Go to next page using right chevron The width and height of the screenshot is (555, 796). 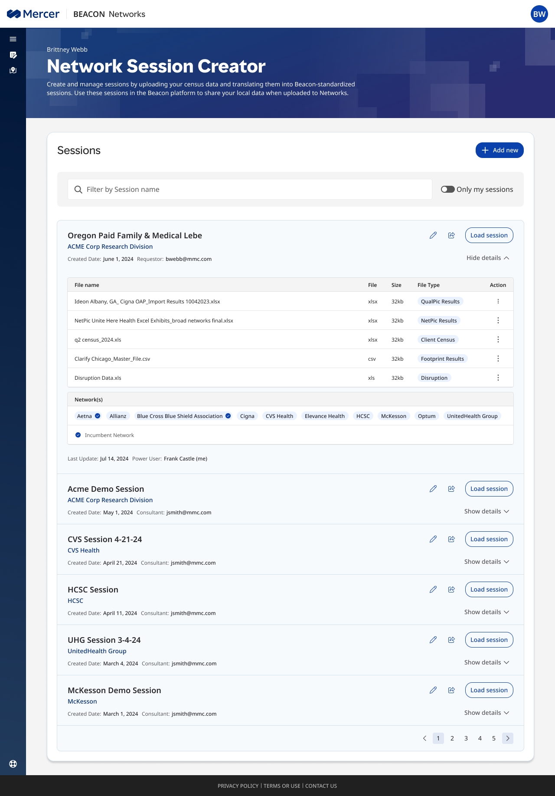(508, 738)
